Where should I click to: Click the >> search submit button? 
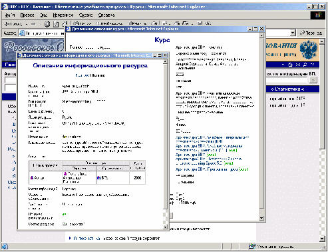313,80
